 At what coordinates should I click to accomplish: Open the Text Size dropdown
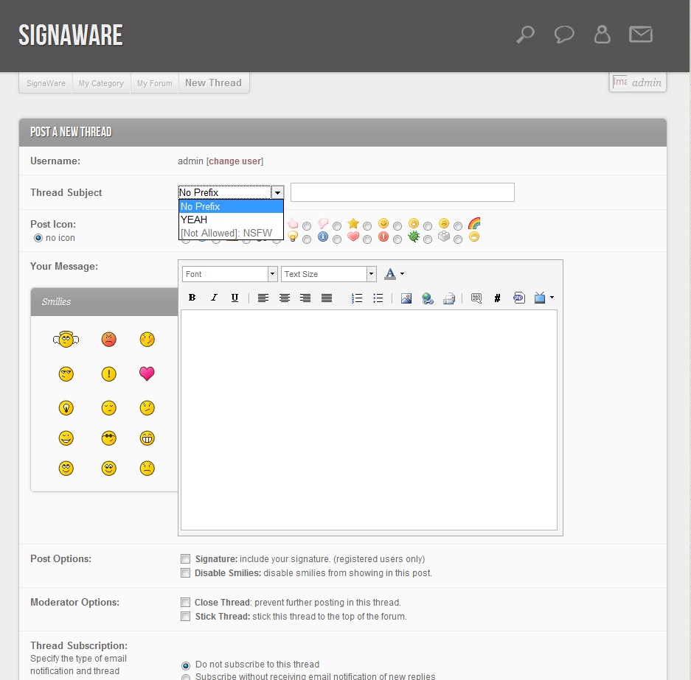(x=328, y=274)
